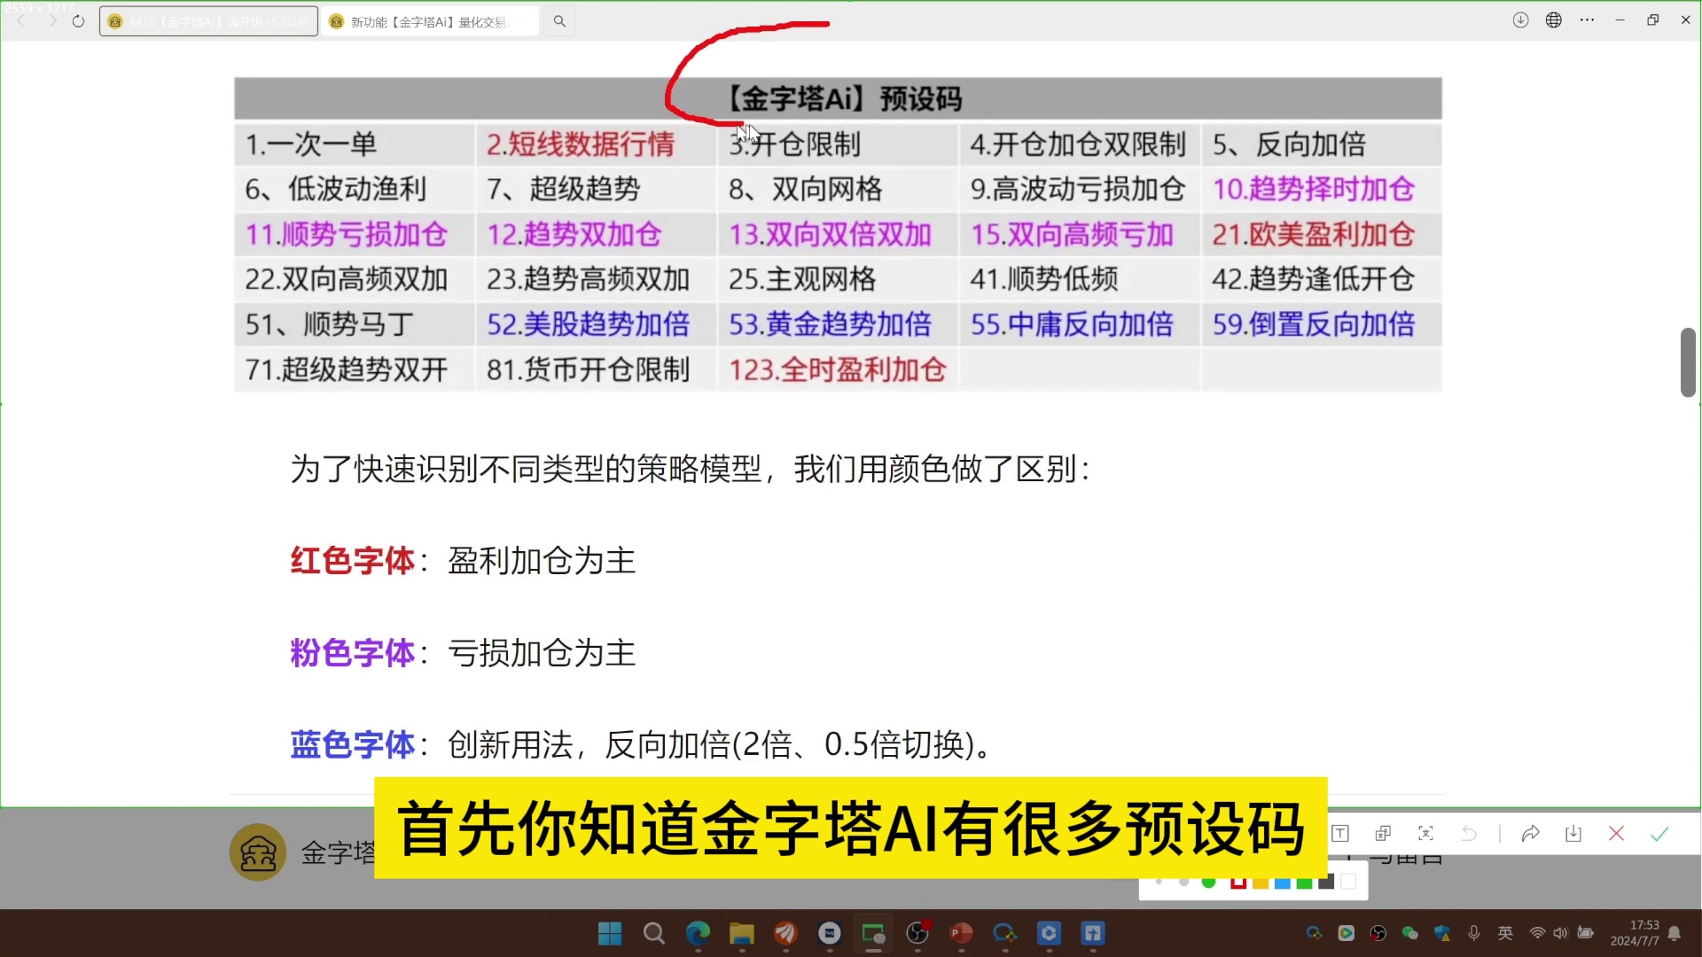Pick the blue pen color
The width and height of the screenshot is (1702, 957).
[x=1282, y=882]
